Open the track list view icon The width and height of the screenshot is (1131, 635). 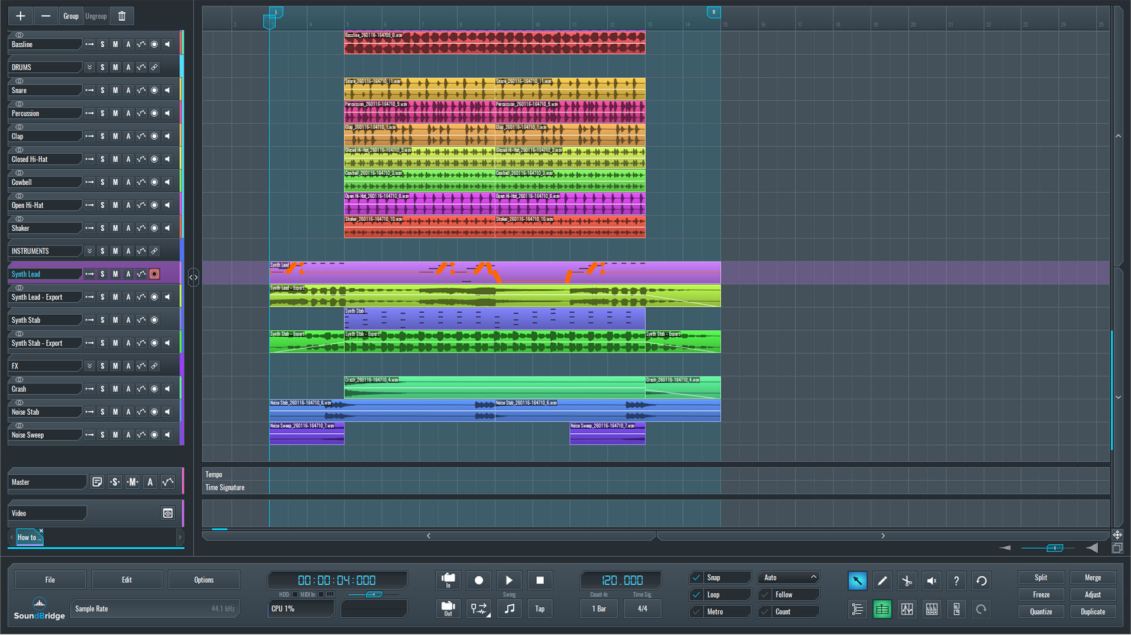pyautogui.click(x=857, y=609)
